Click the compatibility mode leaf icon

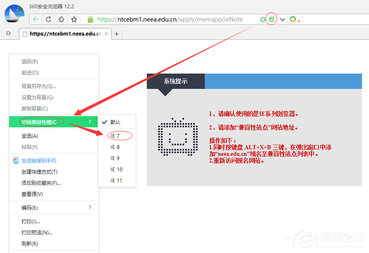click(271, 19)
